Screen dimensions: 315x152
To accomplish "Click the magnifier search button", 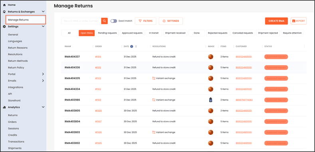I will click(x=105, y=21).
